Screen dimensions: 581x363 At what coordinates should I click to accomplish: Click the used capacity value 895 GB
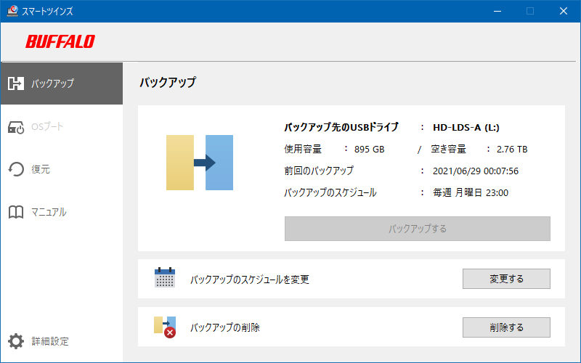click(370, 150)
